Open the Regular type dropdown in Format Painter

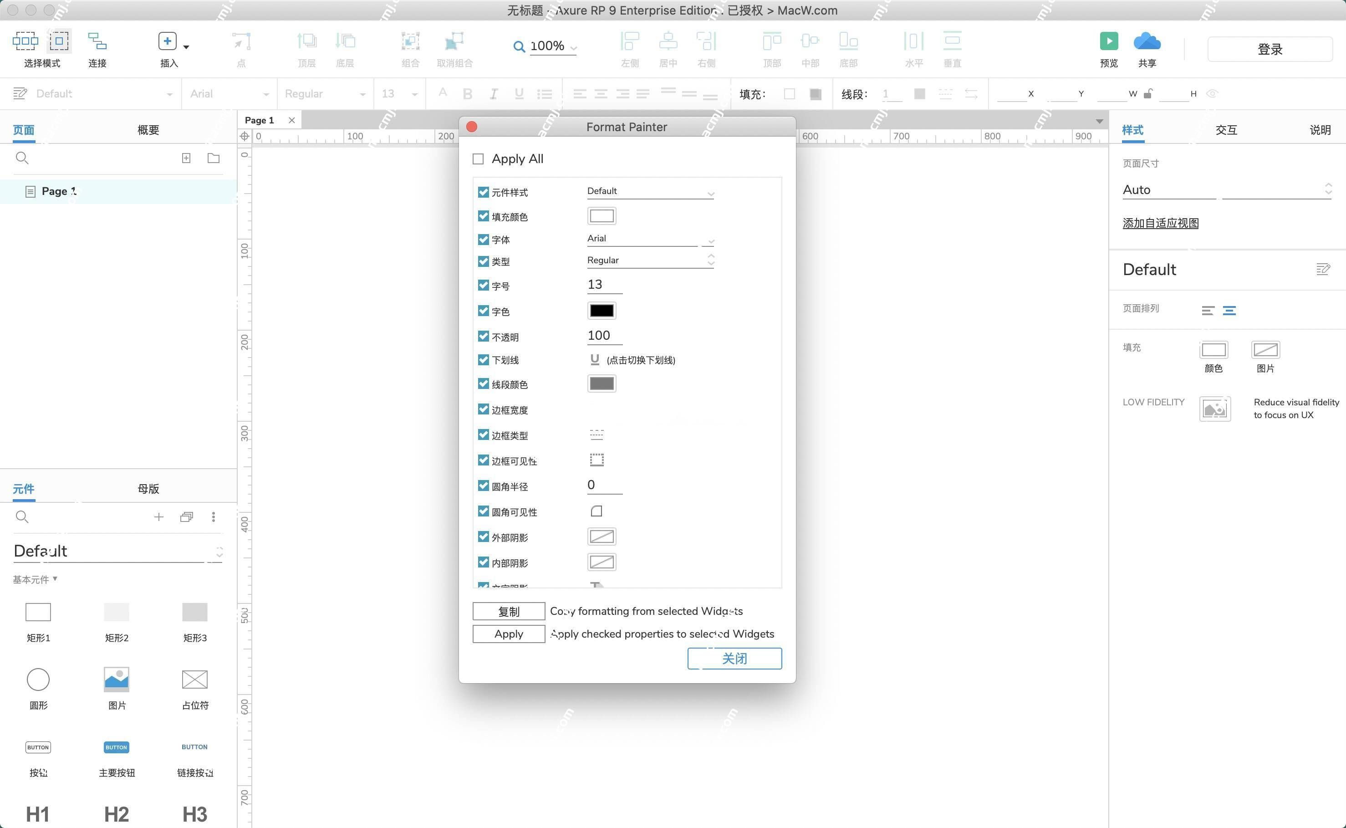pos(650,261)
